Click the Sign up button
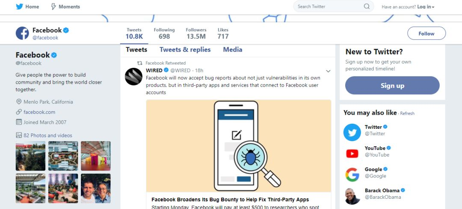This screenshot has width=462, height=209. (392, 86)
